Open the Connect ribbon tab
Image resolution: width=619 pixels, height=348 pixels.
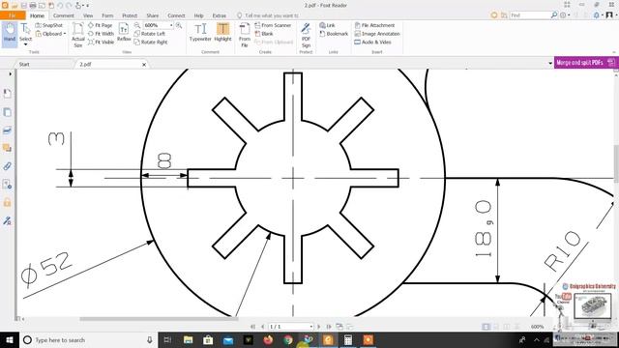(x=176, y=15)
